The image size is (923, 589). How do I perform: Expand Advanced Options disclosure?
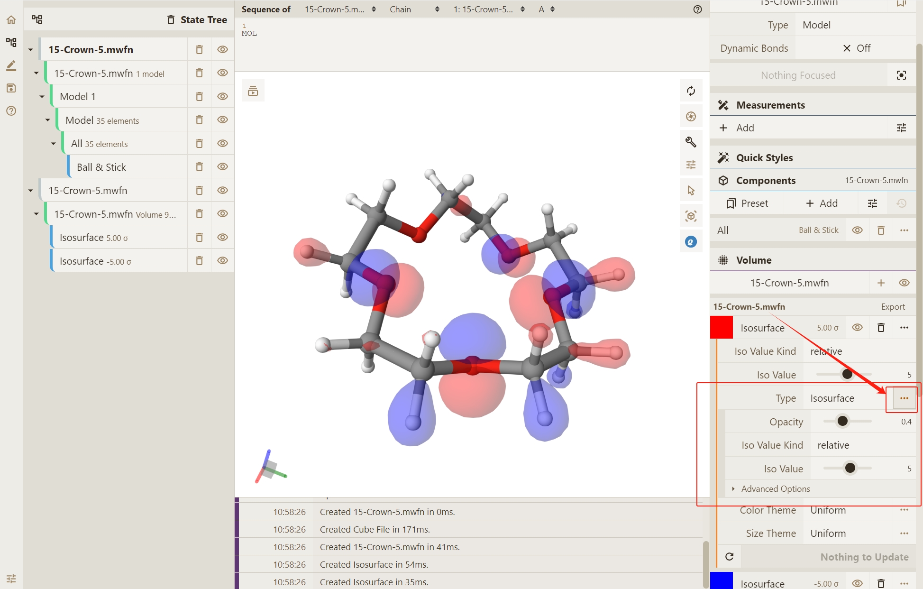pyautogui.click(x=775, y=489)
